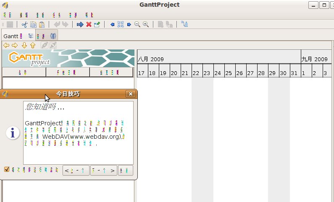
Task: Indent the task with the yellow right arrow
Action: point(15,45)
